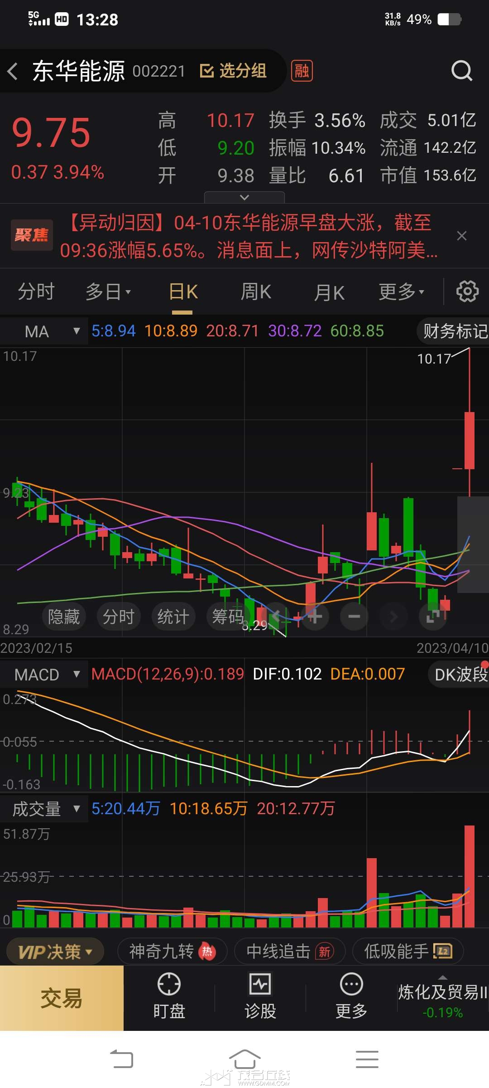The height and width of the screenshot is (1088, 489).
Task: Open chart settings gear icon
Action: [x=467, y=291]
